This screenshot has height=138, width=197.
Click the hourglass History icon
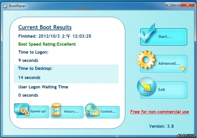coord(56,109)
